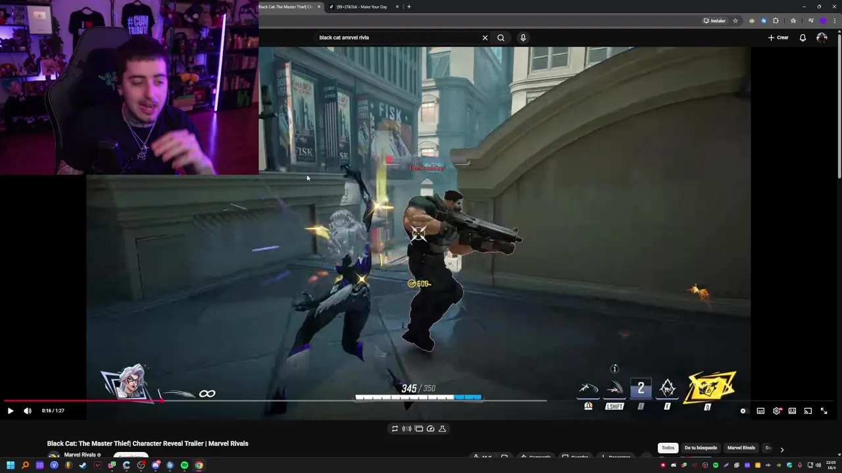Open the YouTube account avatar menu

tap(822, 37)
